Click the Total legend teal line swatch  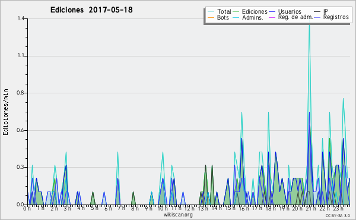(x=211, y=12)
